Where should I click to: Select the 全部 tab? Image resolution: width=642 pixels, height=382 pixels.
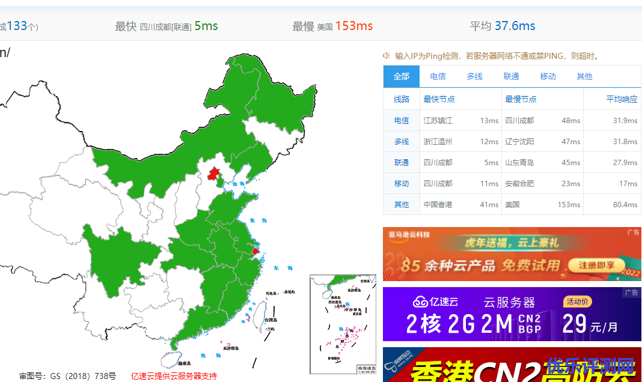tap(402, 76)
